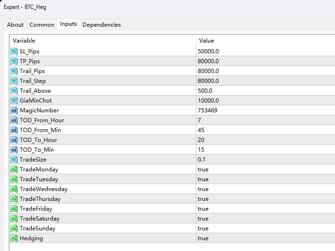Edit the Trail_Above value field 500.0
335x251 pixels.
[205, 91]
